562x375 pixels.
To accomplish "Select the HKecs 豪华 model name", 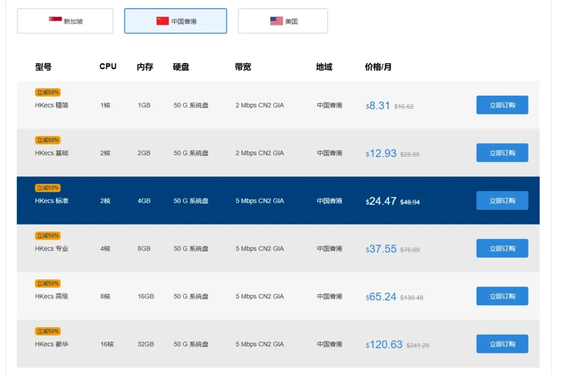I will pyautogui.click(x=52, y=344).
